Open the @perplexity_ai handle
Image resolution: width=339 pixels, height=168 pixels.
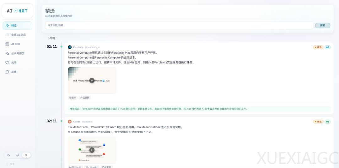pyautogui.click(x=92, y=47)
